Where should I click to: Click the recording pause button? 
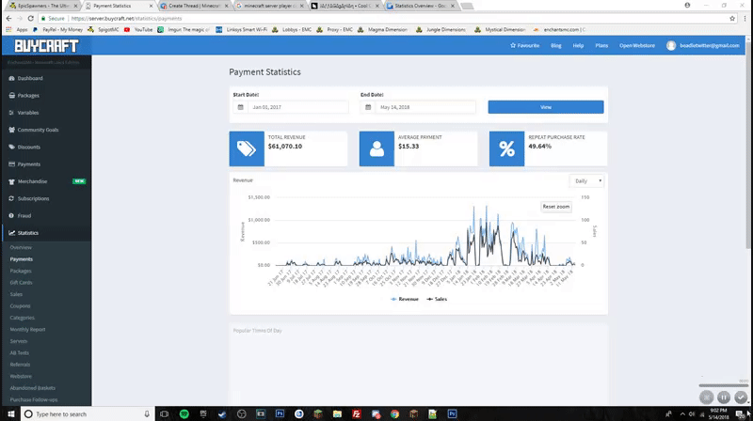(x=724, y=397)
